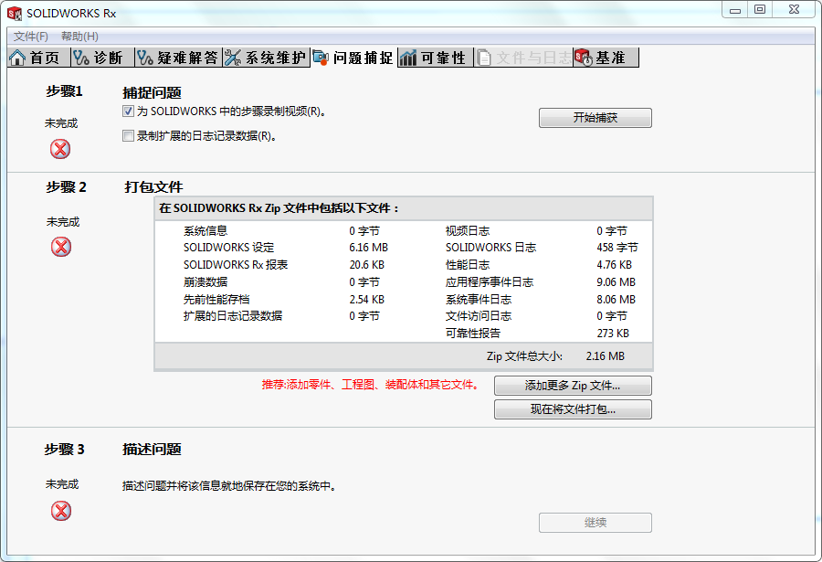The width and height of the screenshot is (822, 562).
Task: Enable 录制扩展的日志记录数据 checkbox
Action: (x=128, y=136)
